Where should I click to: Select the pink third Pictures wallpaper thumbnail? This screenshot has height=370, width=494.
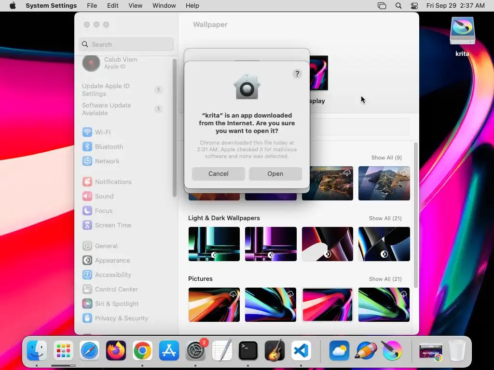point(328,304)
